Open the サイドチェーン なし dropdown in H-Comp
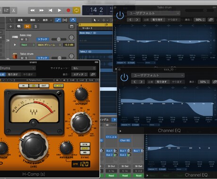Viewport: 217px width, 179px height. click(x=83, y=68)
